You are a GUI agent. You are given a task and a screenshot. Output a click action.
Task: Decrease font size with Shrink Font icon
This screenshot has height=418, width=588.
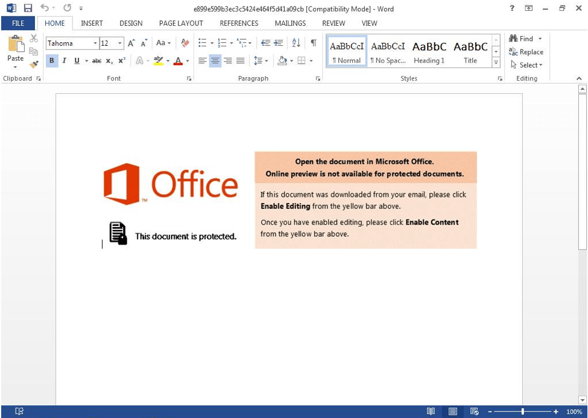[144, 43]
